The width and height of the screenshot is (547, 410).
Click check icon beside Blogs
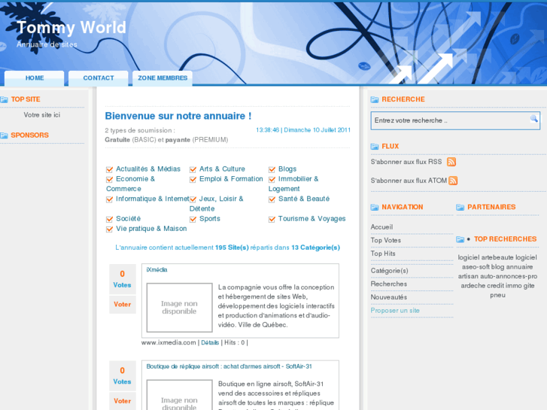(272, 169)
